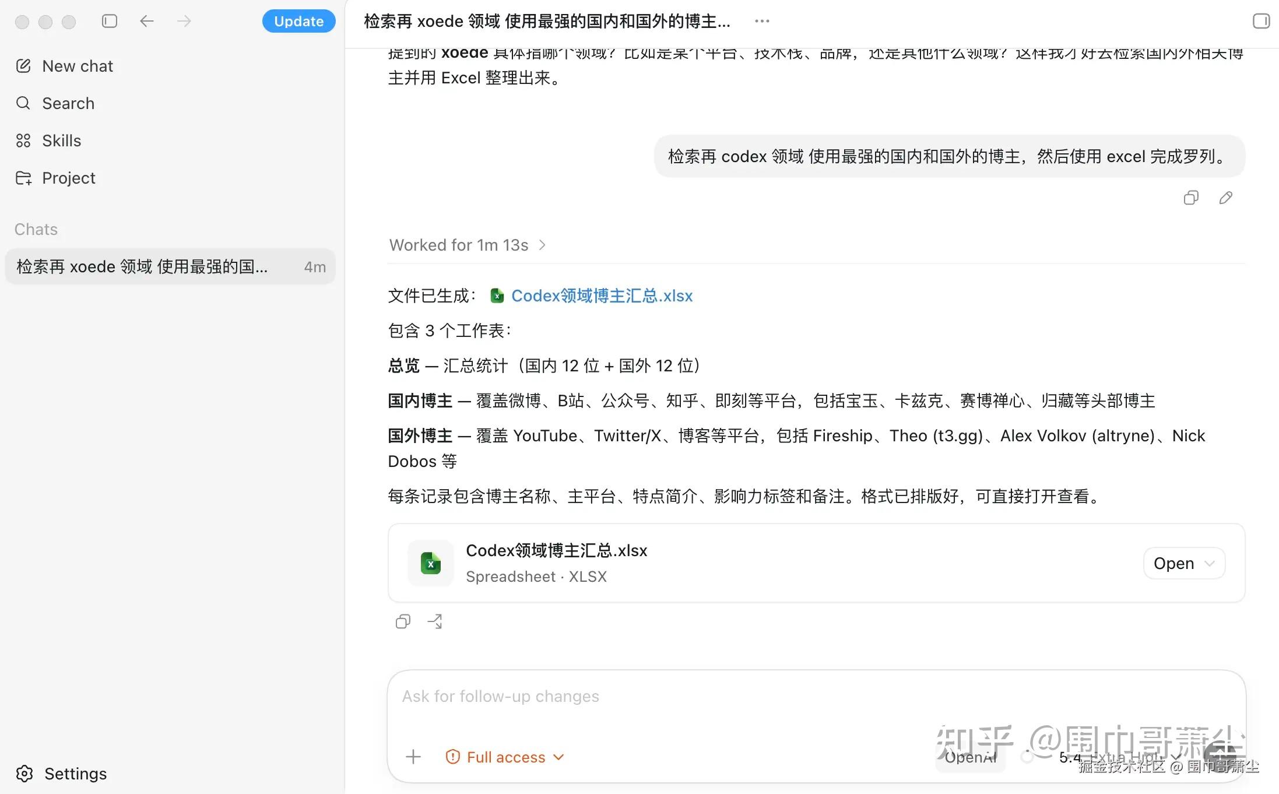Click the Project folder icon
This screenshot has width=1279, height=794.
tap(23, 178)
